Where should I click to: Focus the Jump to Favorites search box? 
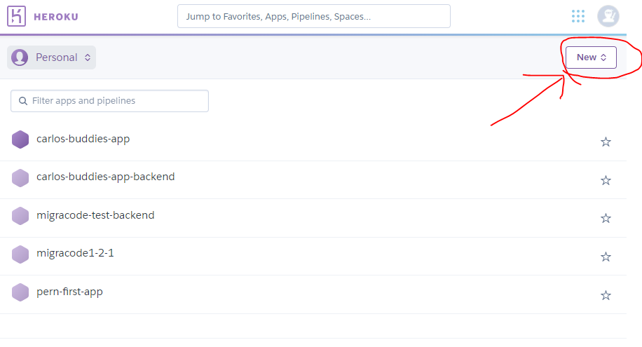[x=313, y=16]
